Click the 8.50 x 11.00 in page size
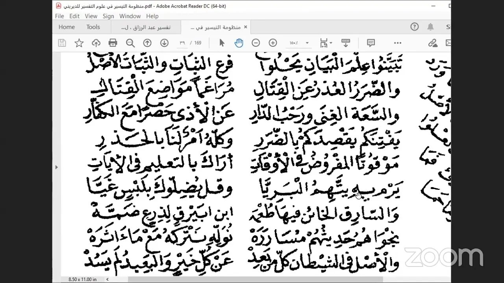The width and height of the screenshot is (504, 283). pos(83,279)
